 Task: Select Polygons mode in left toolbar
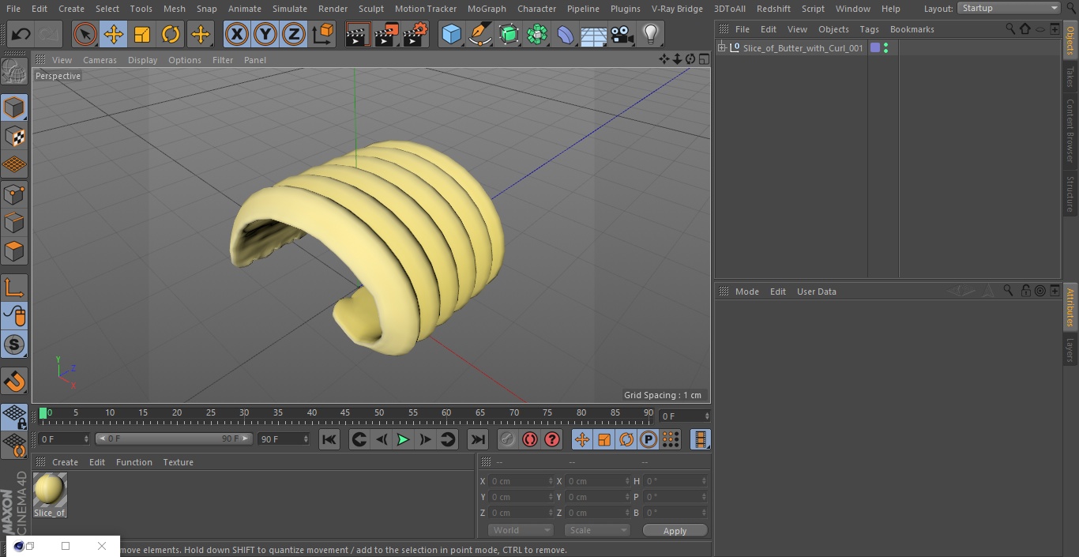14,251
